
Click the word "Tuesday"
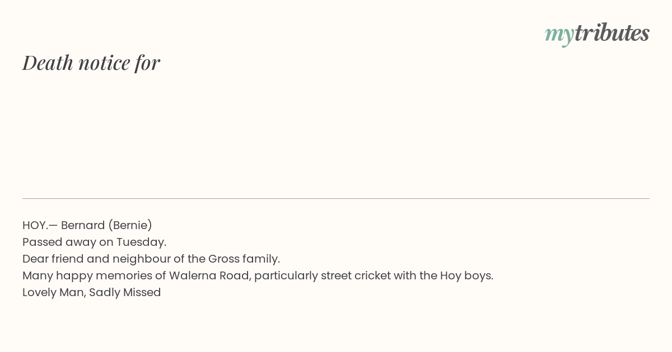[x=140, y=242]
